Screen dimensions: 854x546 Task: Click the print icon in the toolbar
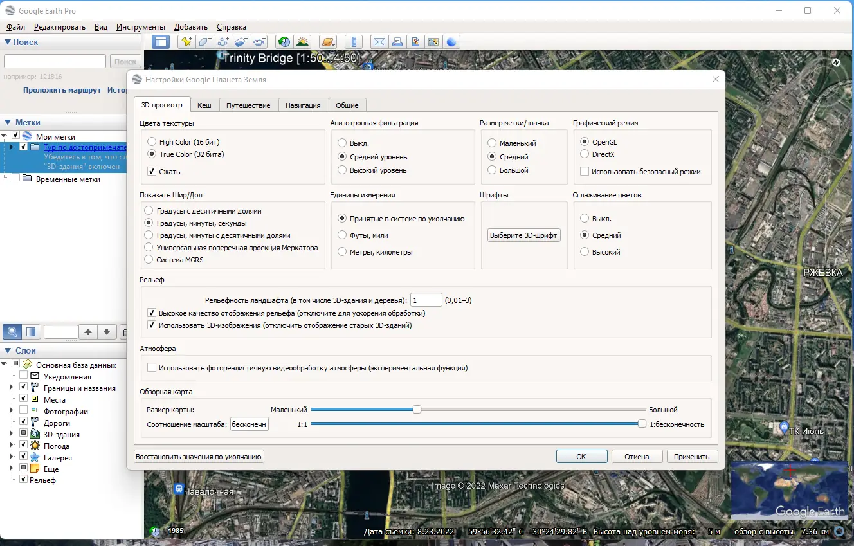397,42
